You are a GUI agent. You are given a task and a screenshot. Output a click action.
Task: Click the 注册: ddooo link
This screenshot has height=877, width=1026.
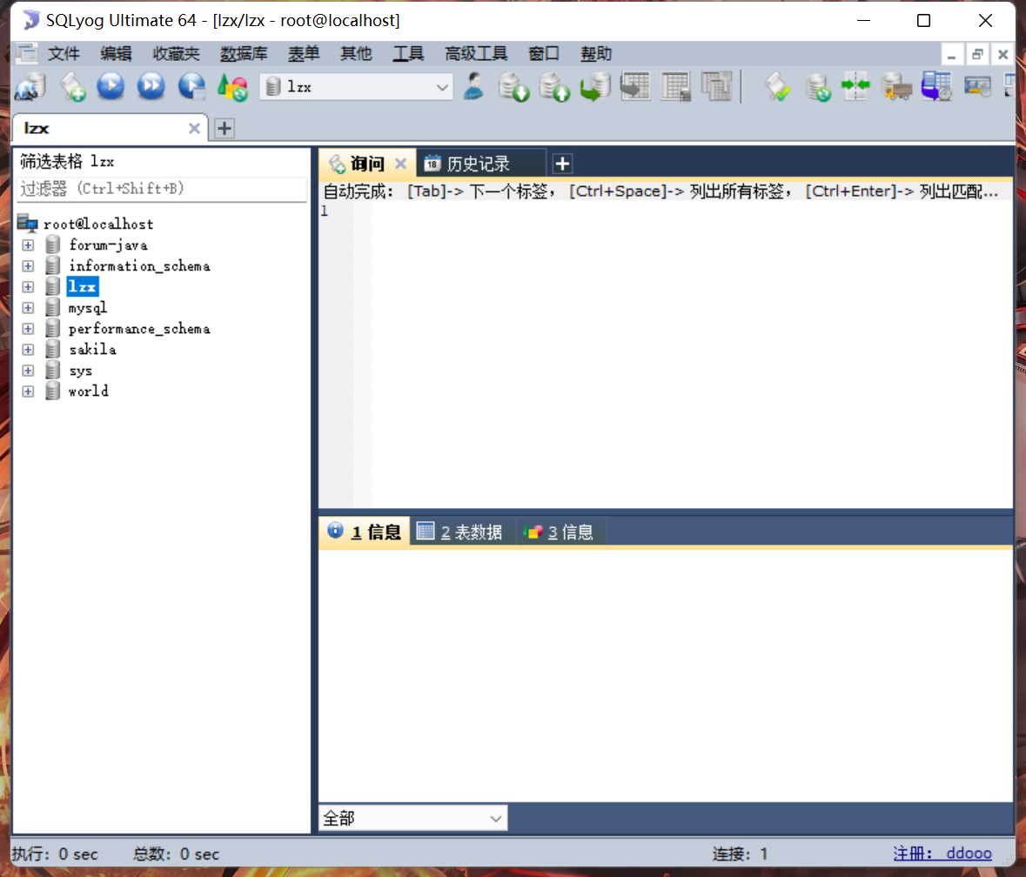(942, 854)
